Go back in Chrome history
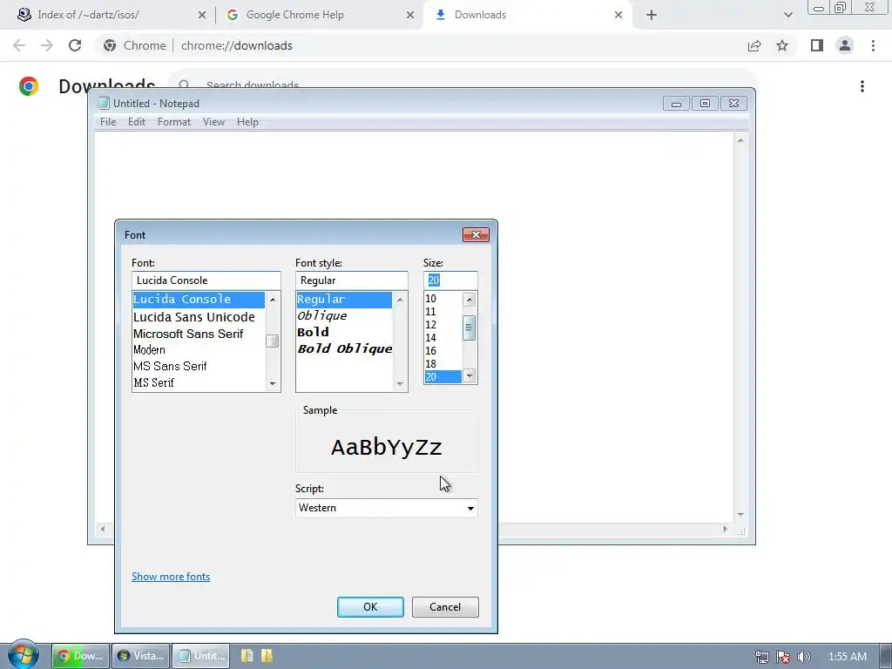892x669 pixels. 19,45
